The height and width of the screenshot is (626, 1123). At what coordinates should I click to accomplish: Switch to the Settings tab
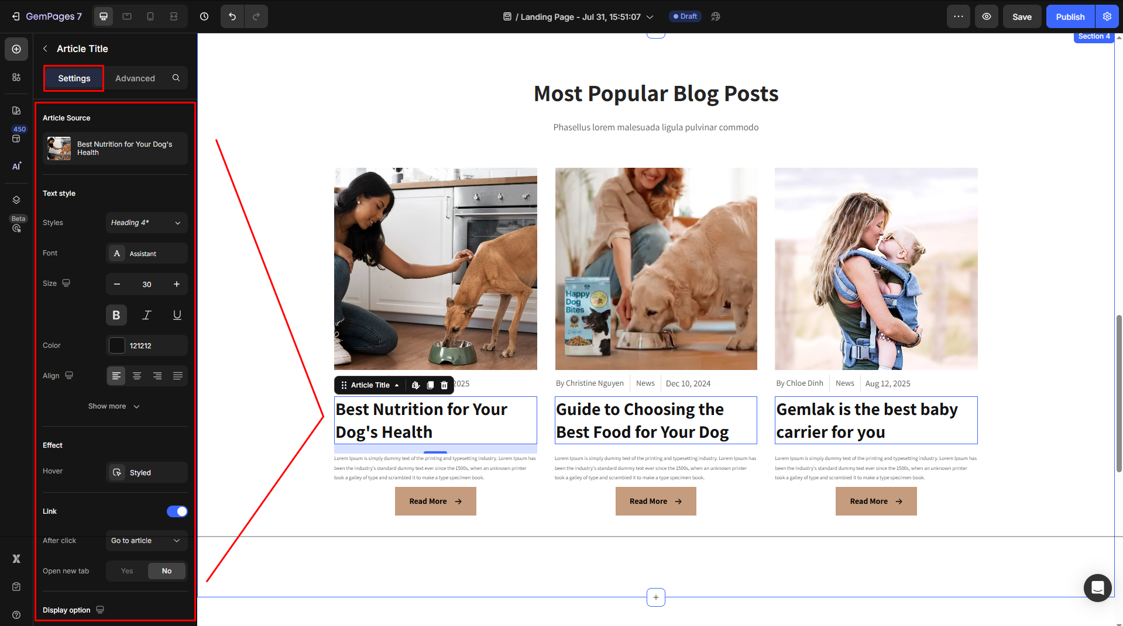click(74, 78)
